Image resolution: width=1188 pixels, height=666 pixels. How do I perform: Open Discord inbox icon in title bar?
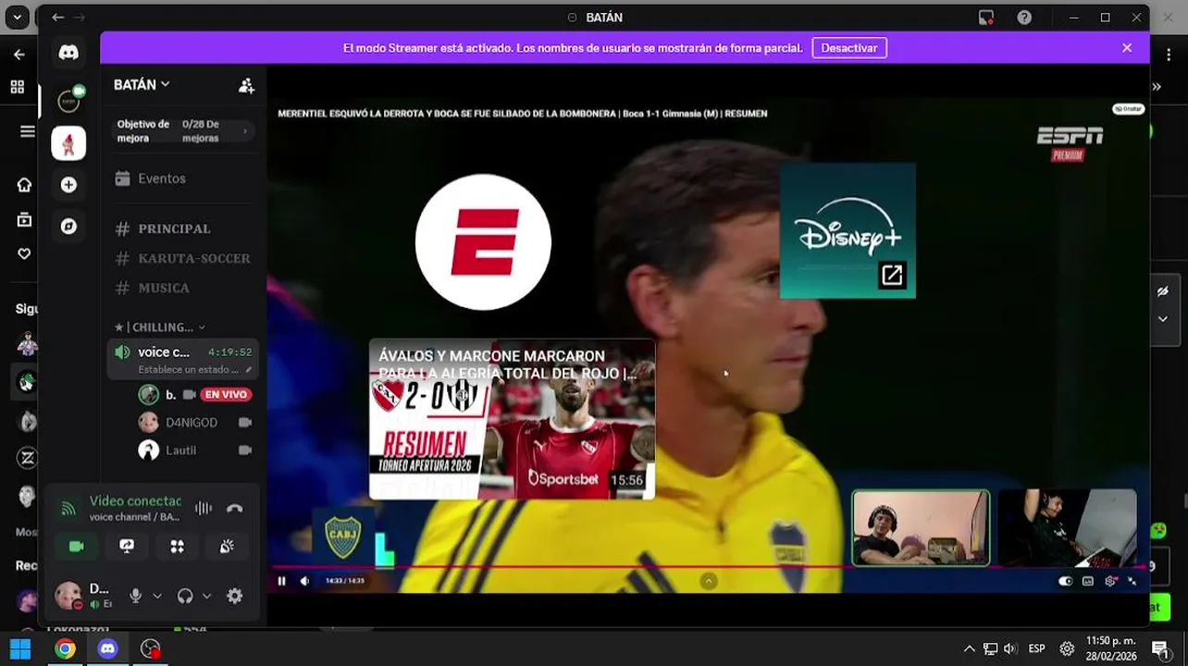tap(986, 18)
